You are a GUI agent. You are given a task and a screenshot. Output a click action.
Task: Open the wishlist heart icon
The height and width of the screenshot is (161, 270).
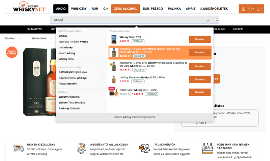pos(250,9)
